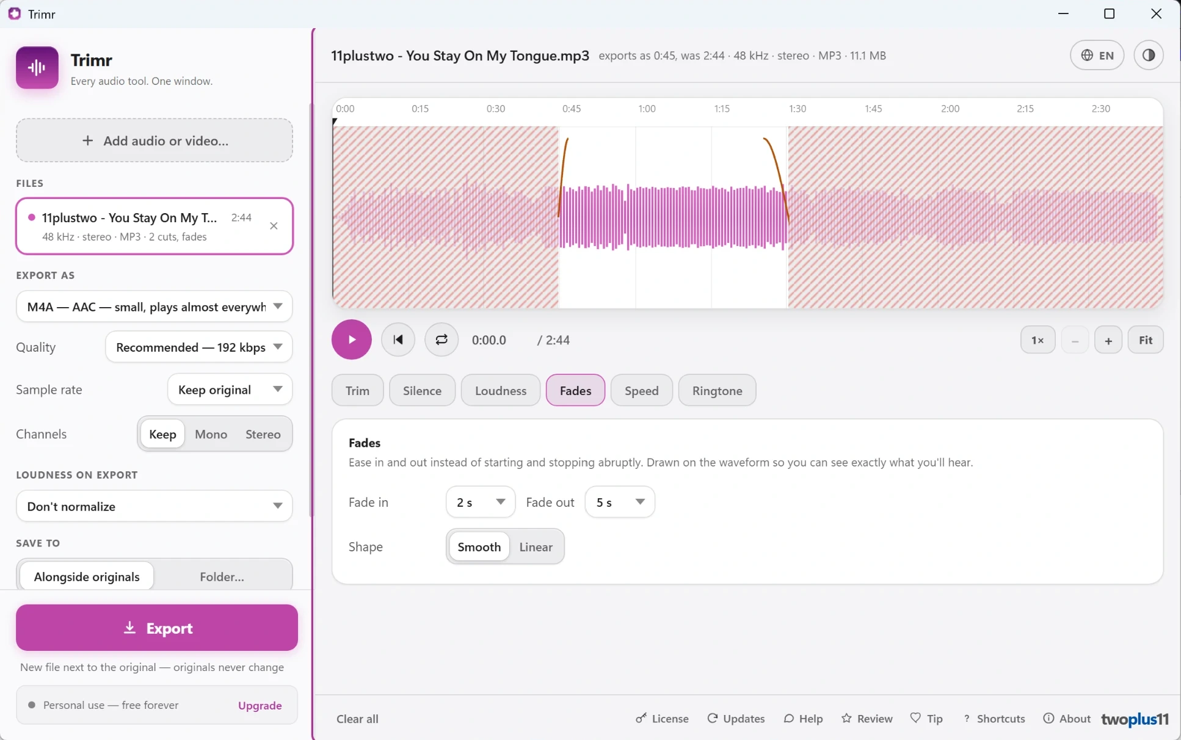Show keyboard Shortcuts
Screen dimensions: 1181x740
[994, 719]
